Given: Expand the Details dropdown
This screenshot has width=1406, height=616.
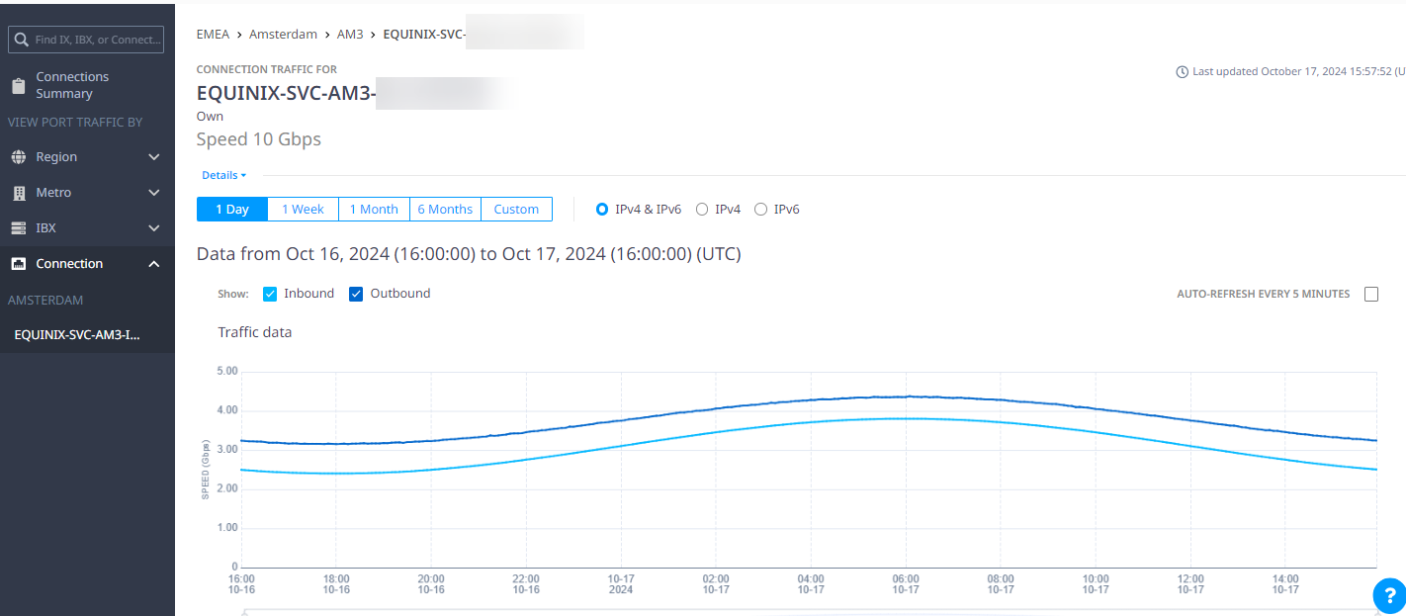Looking at the screenshot, I should pyautogui.click(x=223, y=175).
